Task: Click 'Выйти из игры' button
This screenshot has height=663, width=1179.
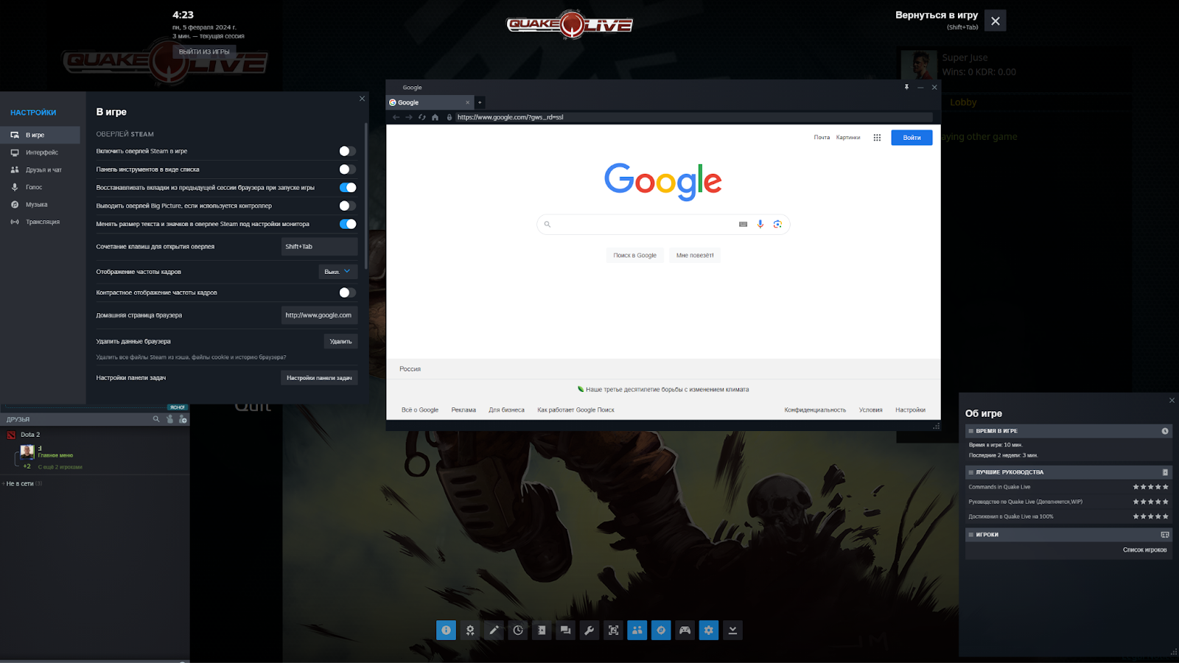Action: tap(204, 52)
